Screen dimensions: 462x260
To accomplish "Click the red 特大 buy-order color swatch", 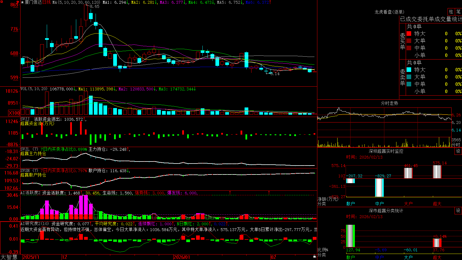I will click(x=409, y=34).
